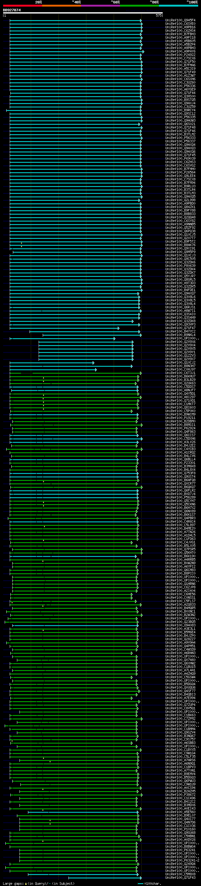This screenshot has height=886, width=201.
Task: Select the UniRef100_Q6CCS7 label
Action: (x=180, y=435)
